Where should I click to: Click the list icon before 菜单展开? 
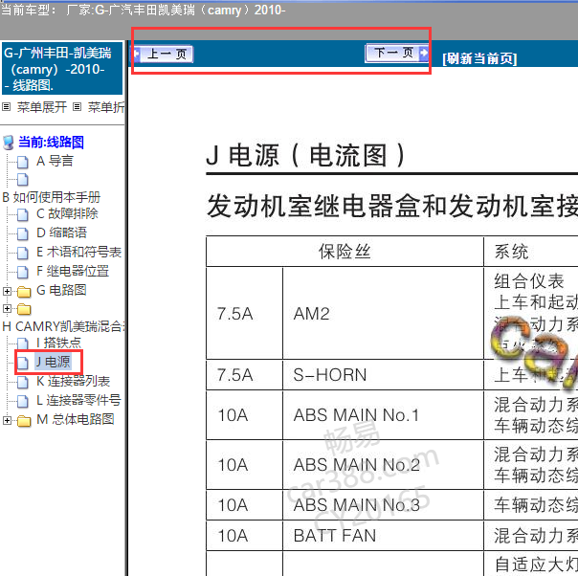(7, 107)
